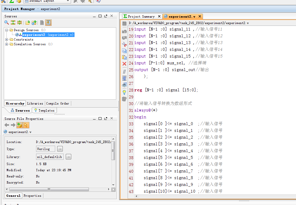The height and width of the screenshot is (205, 296).
Task: Click the file path text above the editor
Action: [189, 23]
